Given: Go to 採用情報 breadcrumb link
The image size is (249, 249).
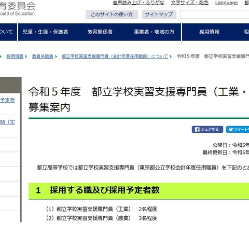Looking at the screenshot, I should [x=15, y=57].
